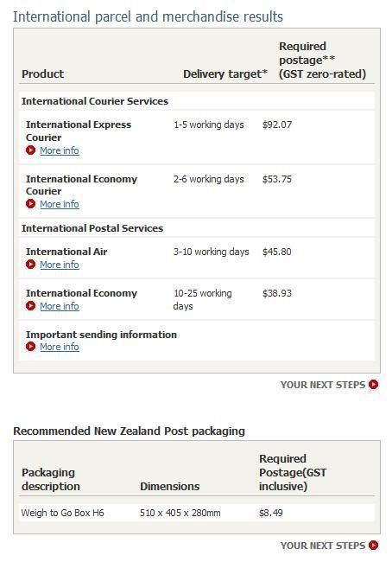Click red arrow icon under International Express Courier
This screenshot has width=392, height=562.
[x=30, y=150]
